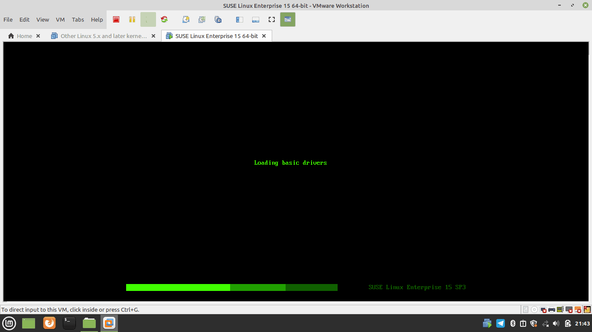Close the Other Linux 5.x tab
The width and height of the screenshot is (592, 332).
point(154,36)
